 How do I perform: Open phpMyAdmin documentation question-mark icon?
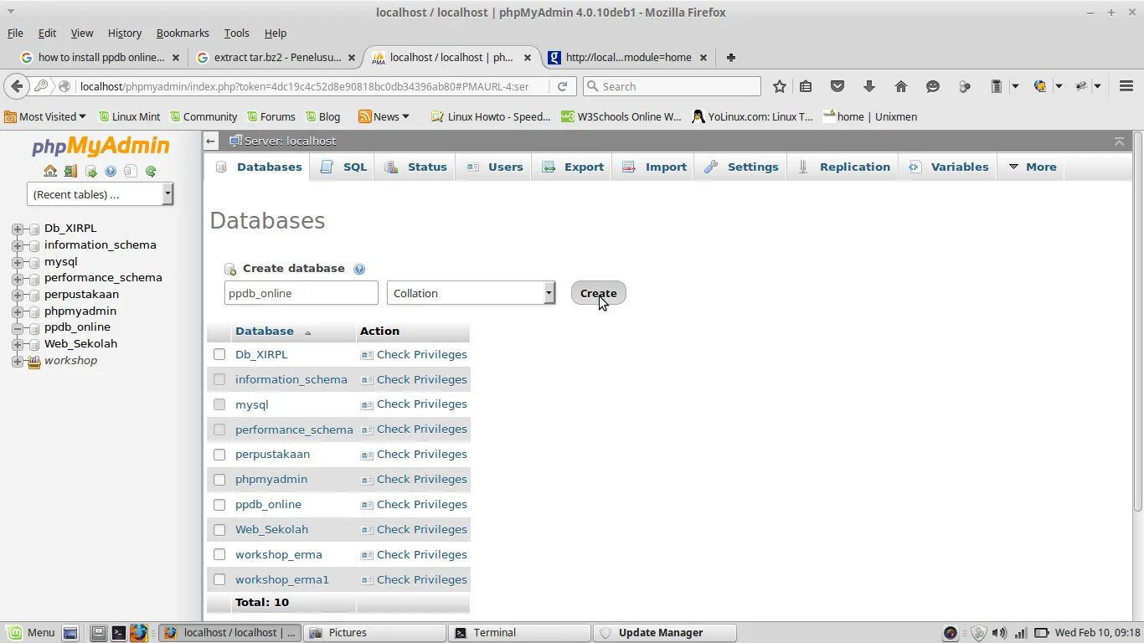click(x=111, y=171)
